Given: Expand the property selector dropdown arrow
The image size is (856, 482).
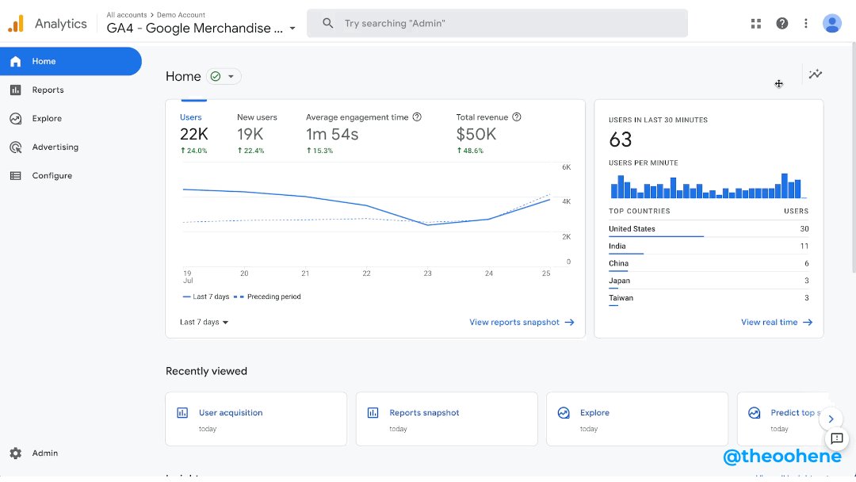Looking at the screenshot, I should click(x=292, y=29).
